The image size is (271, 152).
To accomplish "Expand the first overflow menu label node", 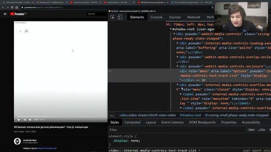I will pos(181,94).
